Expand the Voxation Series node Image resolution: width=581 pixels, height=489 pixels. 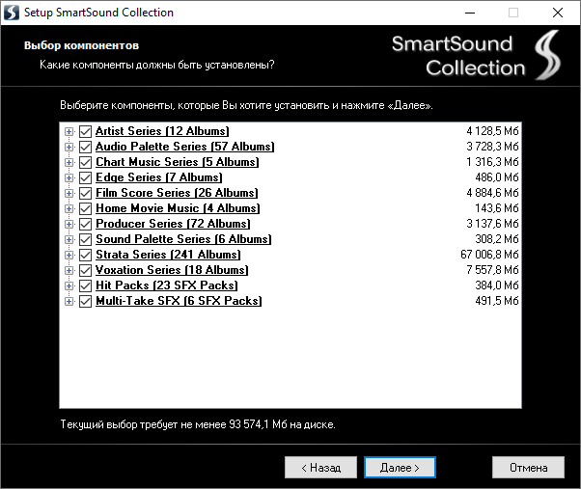[x=69, y=270]
